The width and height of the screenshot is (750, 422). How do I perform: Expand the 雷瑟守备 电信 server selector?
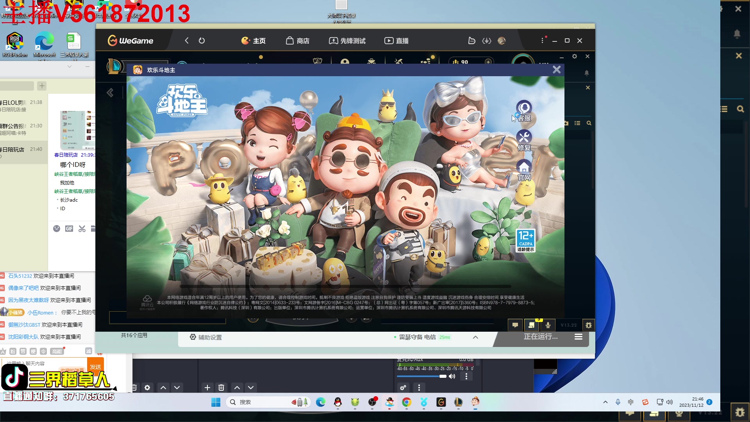[475, 337]
